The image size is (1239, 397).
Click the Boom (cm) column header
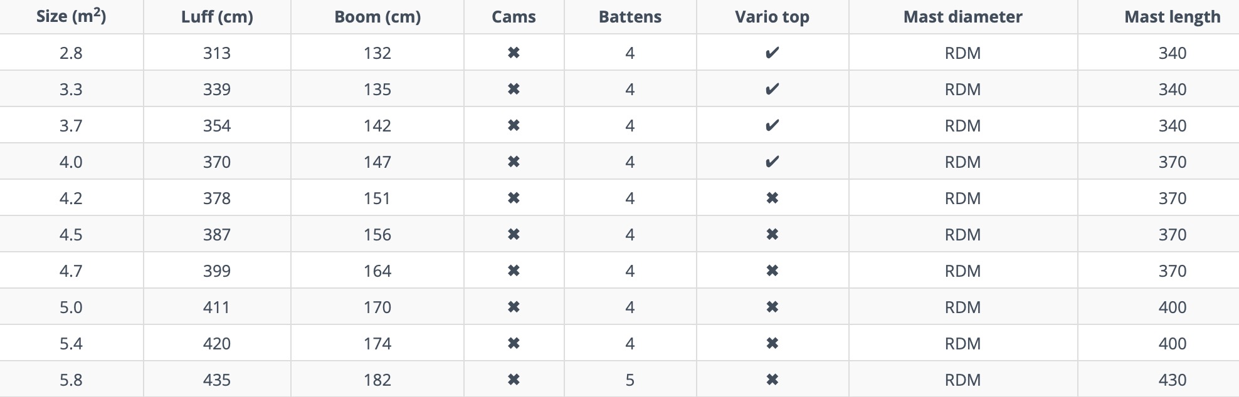[377, 16]
